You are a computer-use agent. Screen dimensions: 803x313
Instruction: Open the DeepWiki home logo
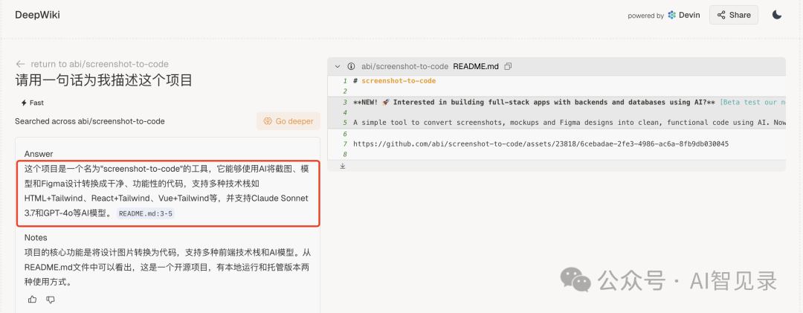[37, 15]
